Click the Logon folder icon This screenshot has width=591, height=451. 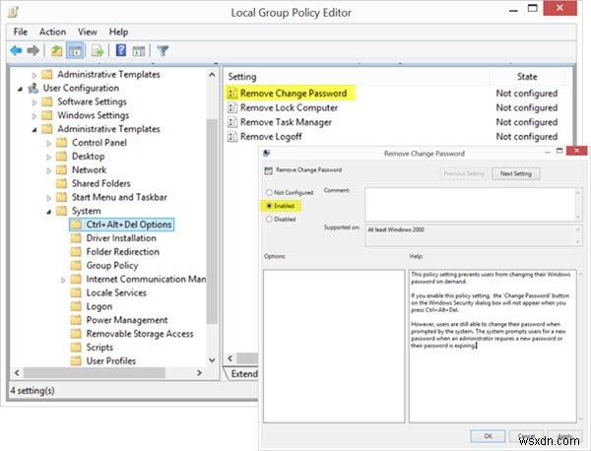point(76,306)
